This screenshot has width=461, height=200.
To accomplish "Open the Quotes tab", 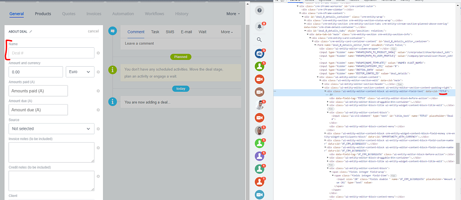I will (69, 14).
